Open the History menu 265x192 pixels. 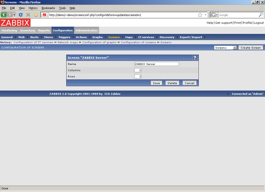coord(33,8)
